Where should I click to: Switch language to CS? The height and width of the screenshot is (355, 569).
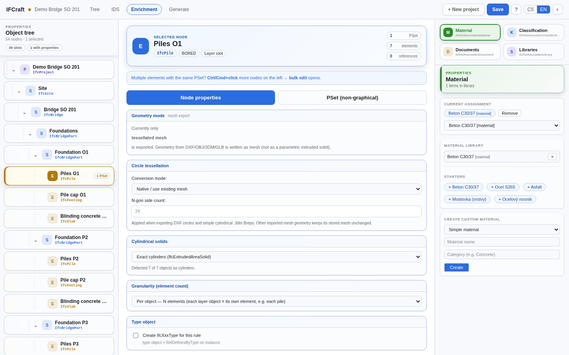point(530,9)
